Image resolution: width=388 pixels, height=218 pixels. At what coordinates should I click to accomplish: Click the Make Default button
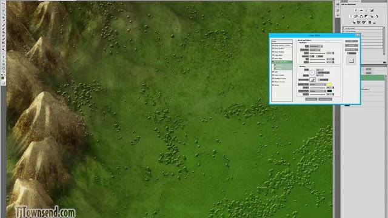311,99
